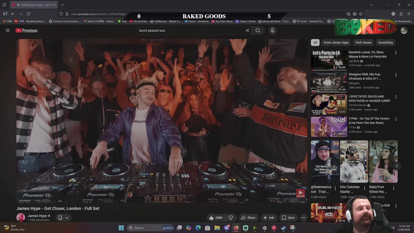This screenshot has width=414, height=233.
Task: Open the CNN Breaking News bookmark
Action: 30,21
